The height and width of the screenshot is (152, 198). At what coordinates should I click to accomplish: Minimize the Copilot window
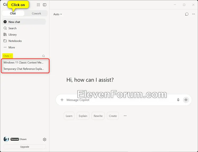[x=175, y=5]
